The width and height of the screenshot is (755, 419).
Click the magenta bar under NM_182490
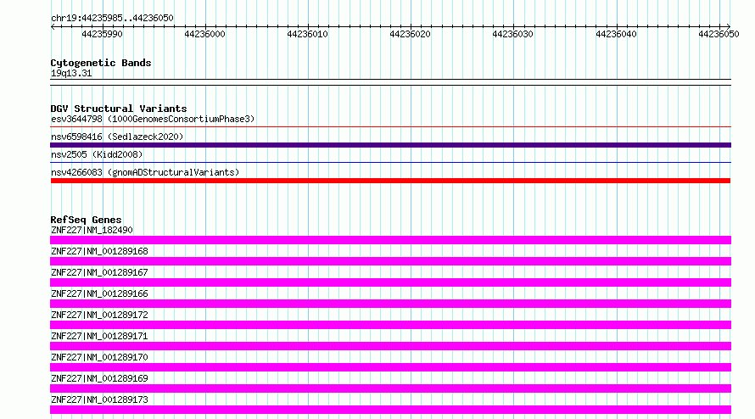point(390,240)
